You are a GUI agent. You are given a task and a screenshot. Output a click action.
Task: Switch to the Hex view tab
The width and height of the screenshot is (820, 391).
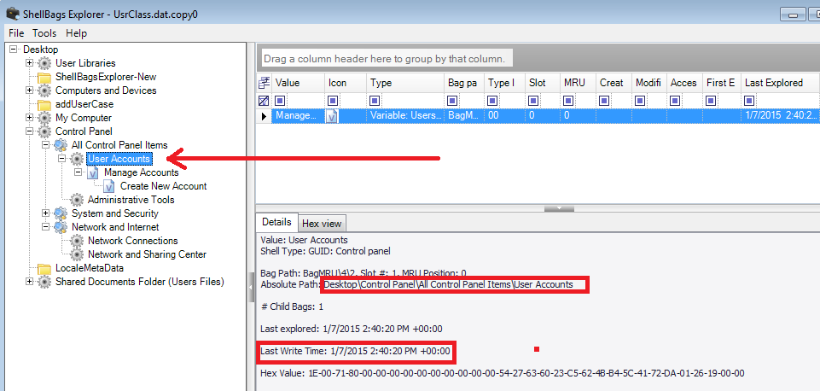click(322, 223)
